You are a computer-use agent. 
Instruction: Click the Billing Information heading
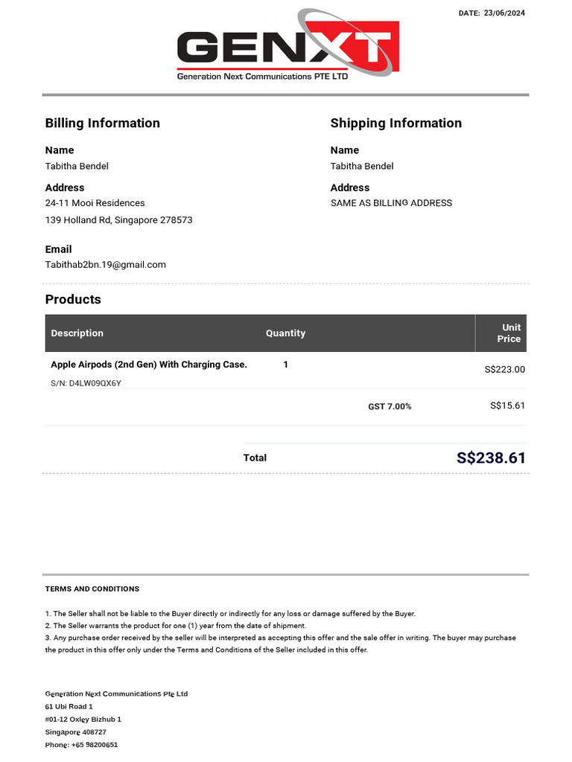coord(103,123)
